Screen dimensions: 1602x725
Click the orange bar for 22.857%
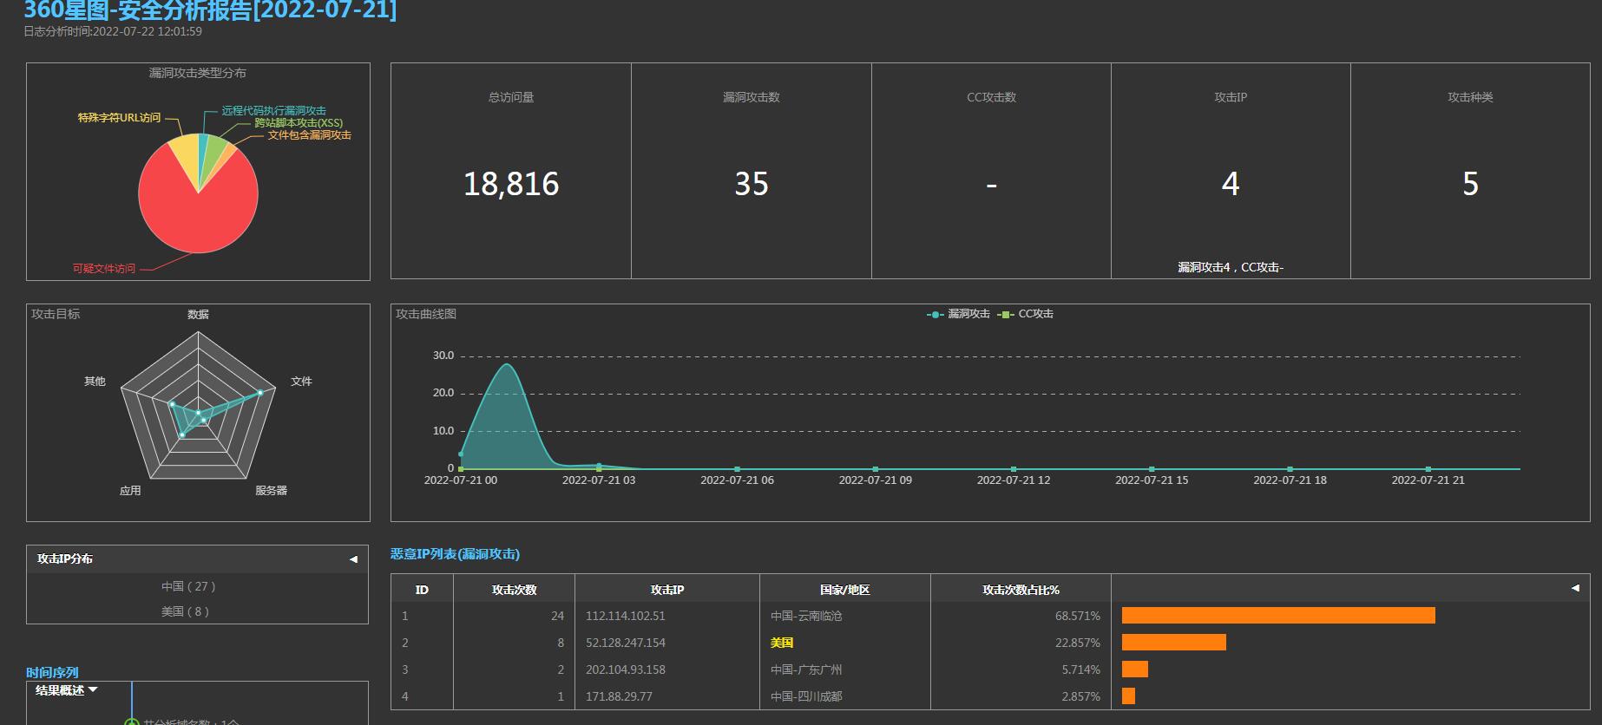point(1174,643)
